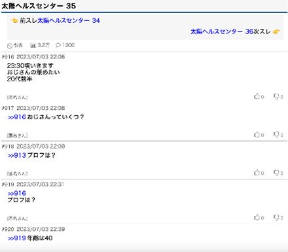Viewport: 288px width, 252px height.
Task: Click the anonymous author name under post #916
Action: (x=17, y=98)
